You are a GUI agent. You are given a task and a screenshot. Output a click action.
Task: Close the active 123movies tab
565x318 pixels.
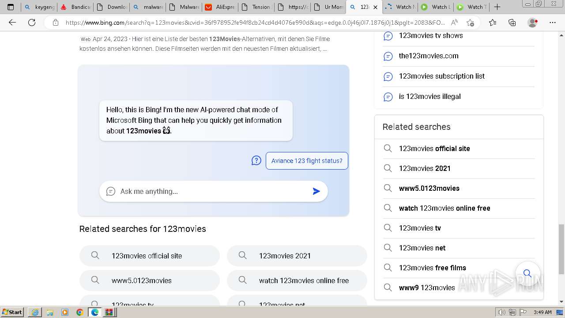(x=375, y=7)
